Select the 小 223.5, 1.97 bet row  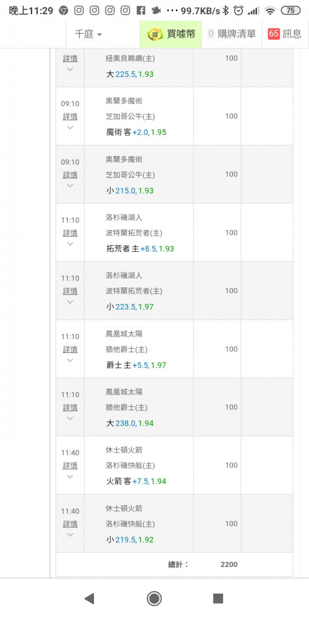click(x=174, y=290)
